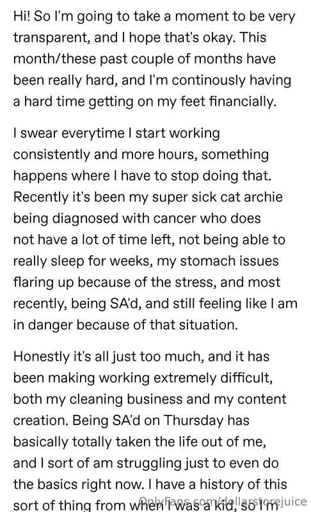The image size is (311, 512).
Task: Click the word "consistently" in the second paragraph
Action: [x=51, y=154]
